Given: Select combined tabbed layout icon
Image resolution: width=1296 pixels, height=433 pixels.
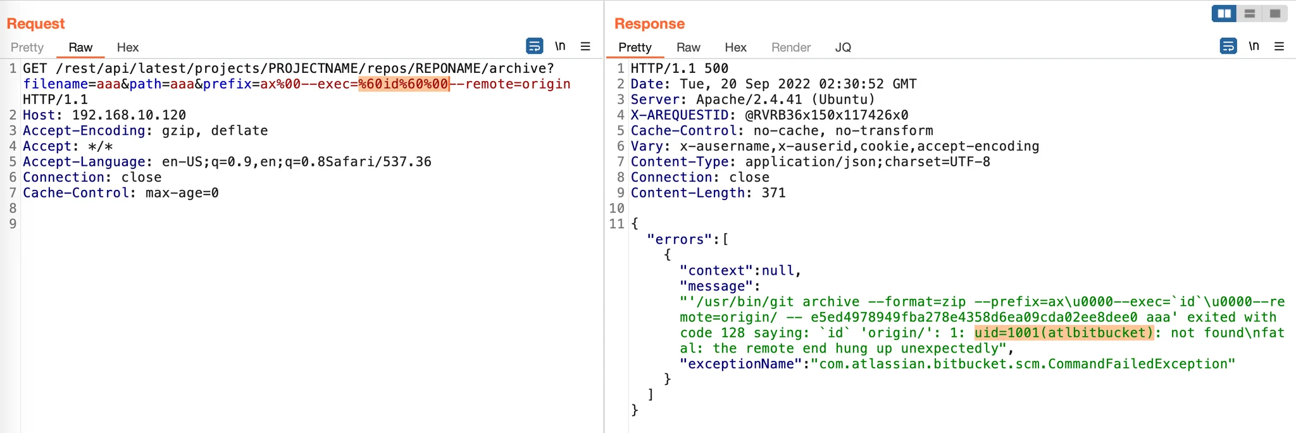Looking at the screenshot, I should point(1274,13).
